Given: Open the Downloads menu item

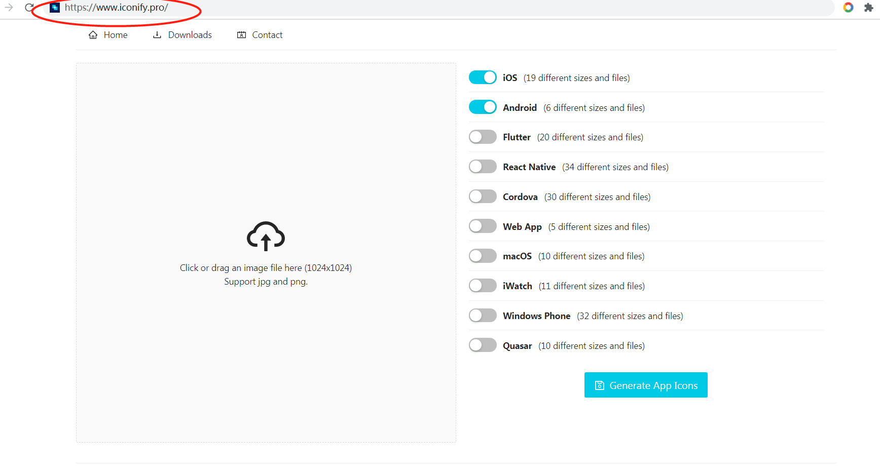Looking at the screenshot, I should pos(182,35).
